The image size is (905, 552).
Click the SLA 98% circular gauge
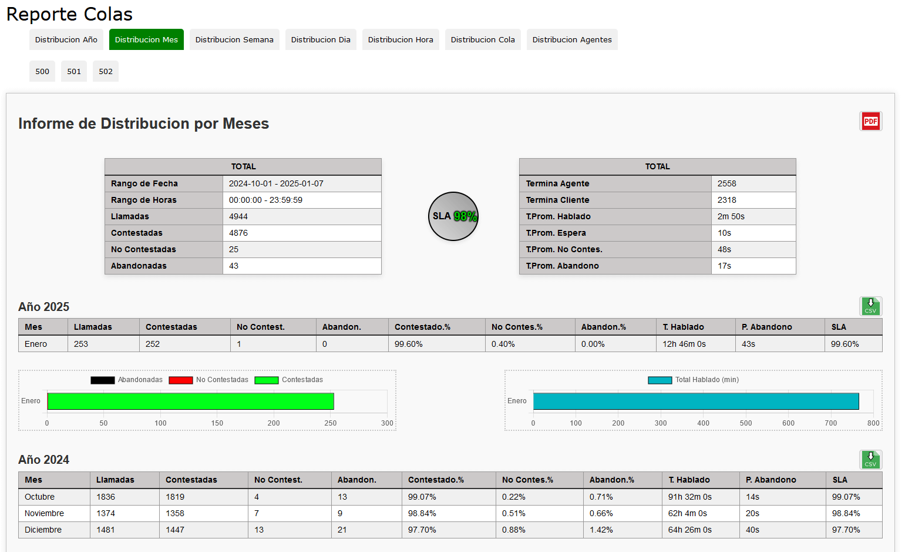pyautogui.click(x=453, y=216)
